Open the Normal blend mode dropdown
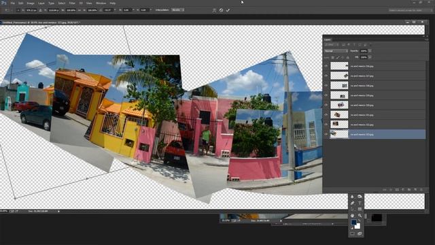 (x=336, y=51)
